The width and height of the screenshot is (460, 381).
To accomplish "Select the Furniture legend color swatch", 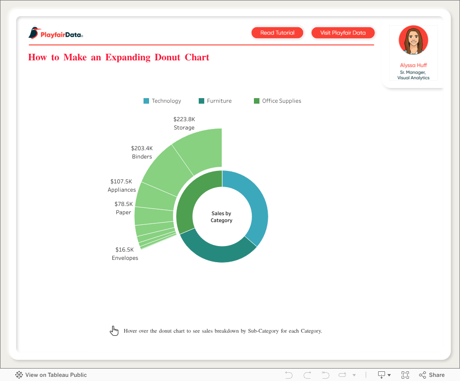I will point(201,101).
